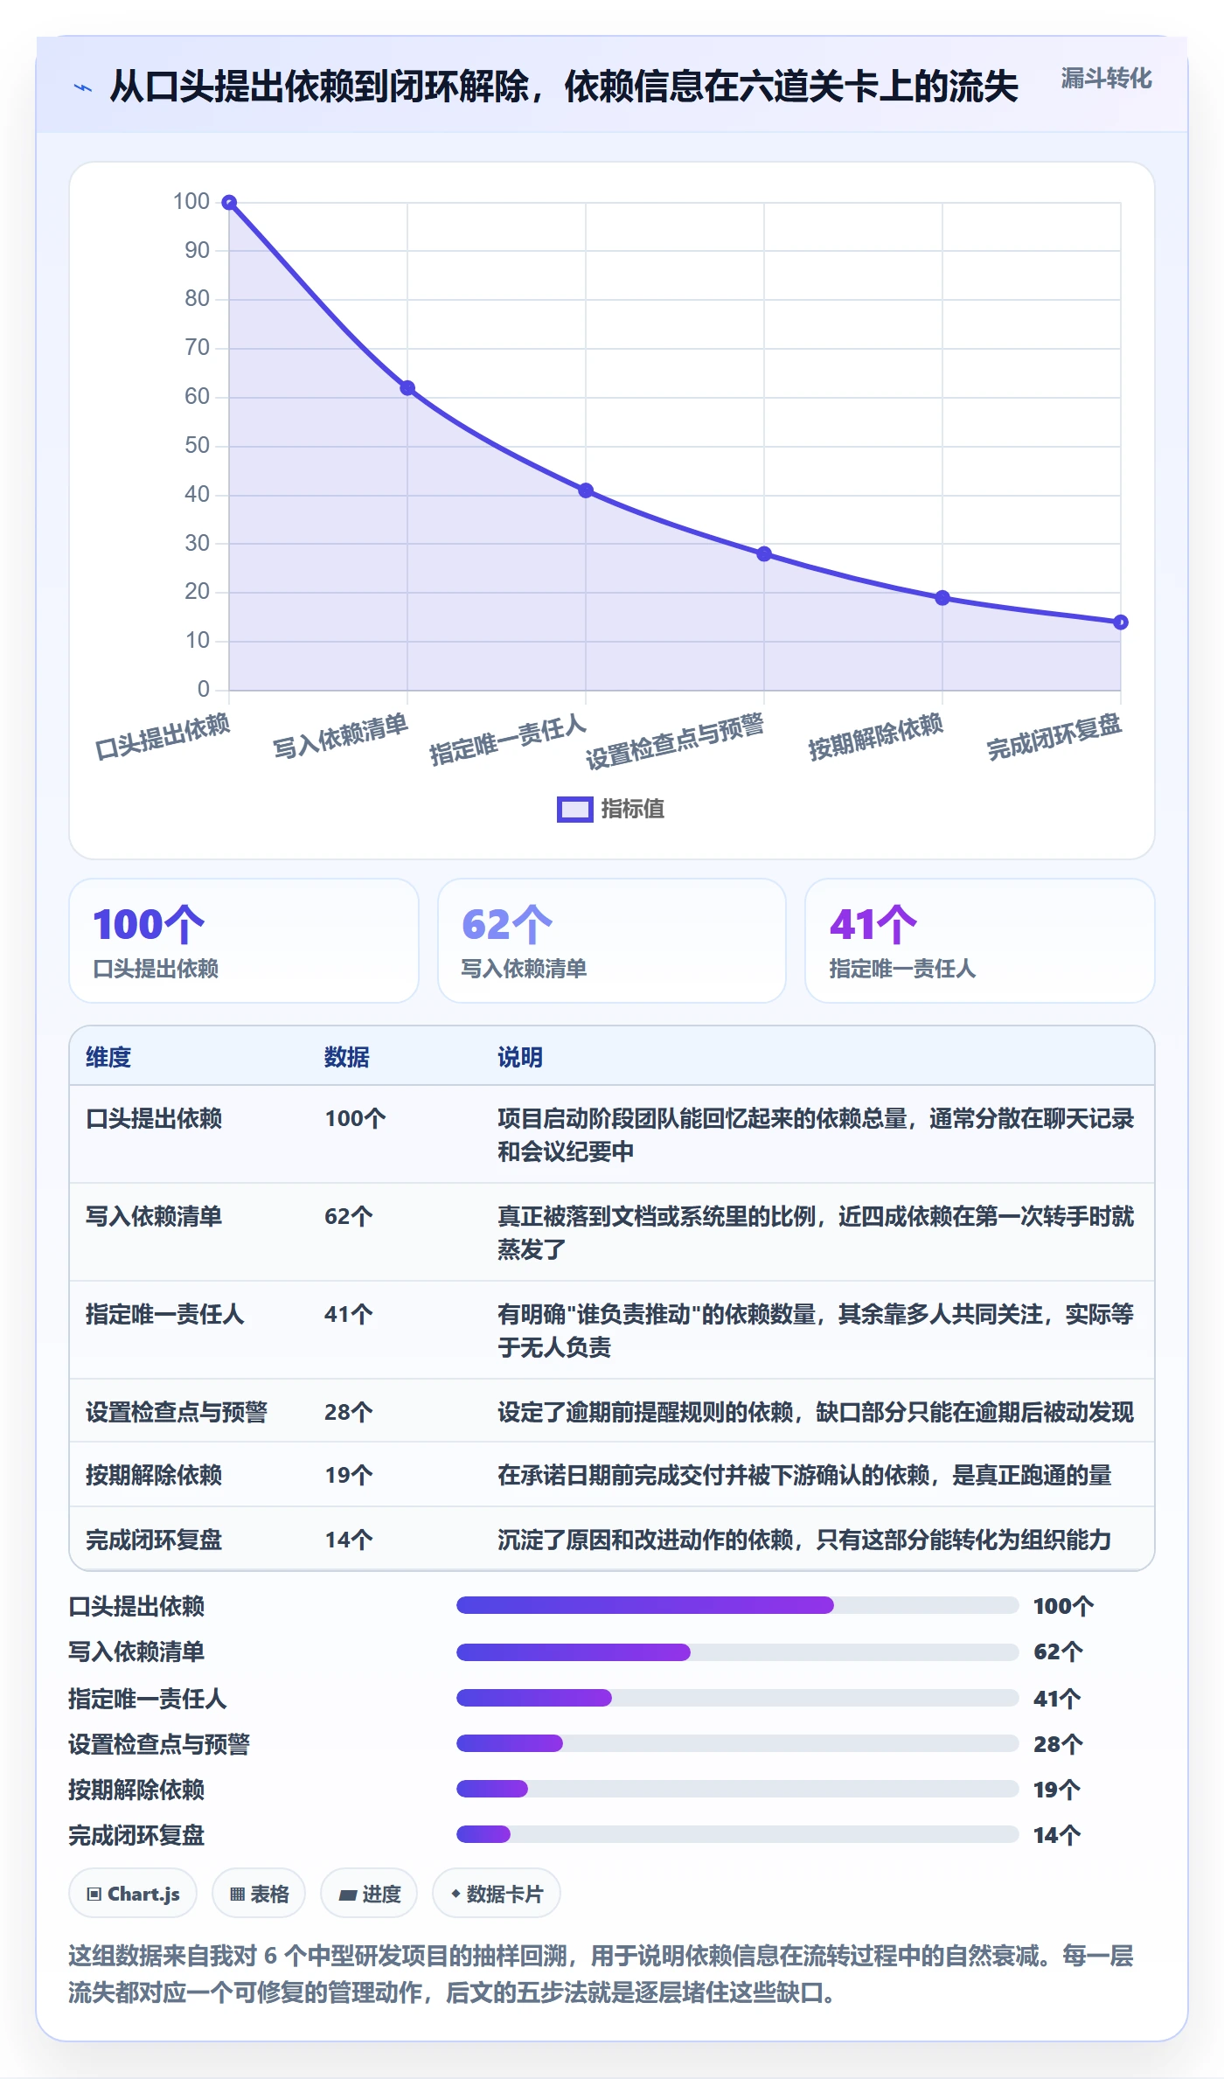This screenshot has width=1224, height=2079.
Task: Click the 100个 口头提出依赖 data card
Action: (244, 941)
